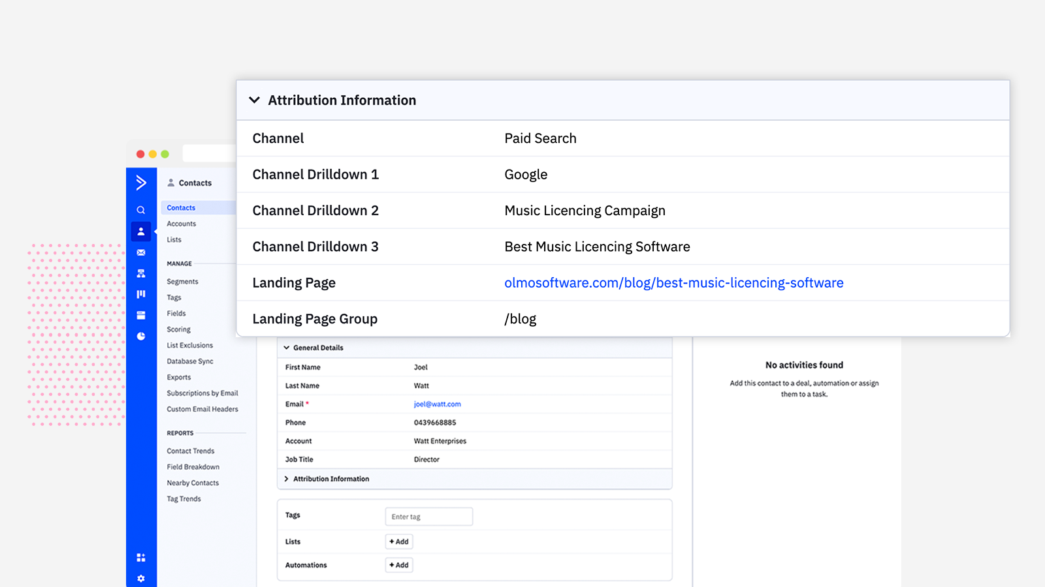Click the phone number 0439668885
Image resolution: width=1045 pixels, height=587 pixels.
click(435, 423)
